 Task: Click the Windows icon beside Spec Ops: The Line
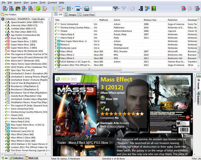8,70
